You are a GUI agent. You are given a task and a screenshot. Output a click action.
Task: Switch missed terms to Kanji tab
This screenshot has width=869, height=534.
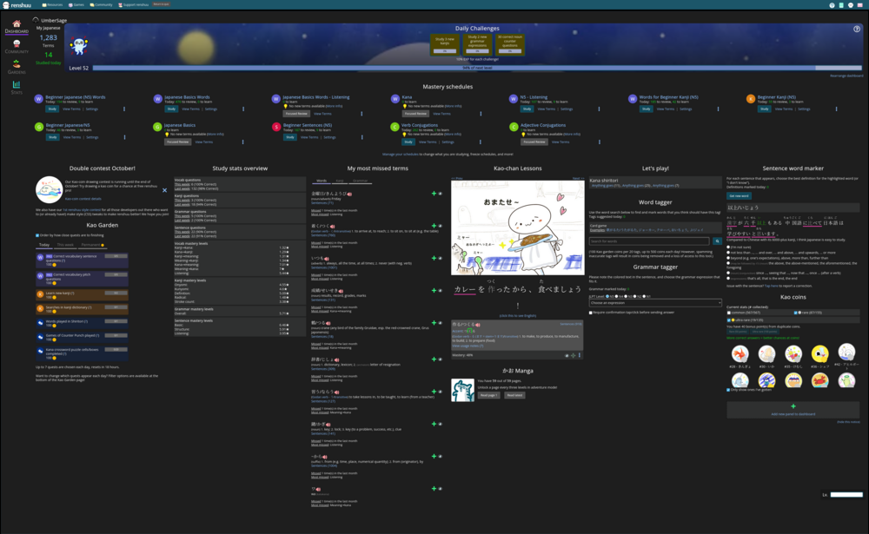click(x=340, y=181)
